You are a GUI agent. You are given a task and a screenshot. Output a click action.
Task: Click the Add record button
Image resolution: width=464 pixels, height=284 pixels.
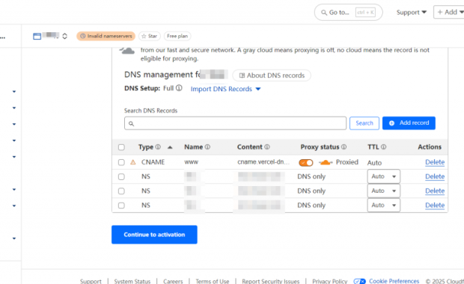coord(409,123)
